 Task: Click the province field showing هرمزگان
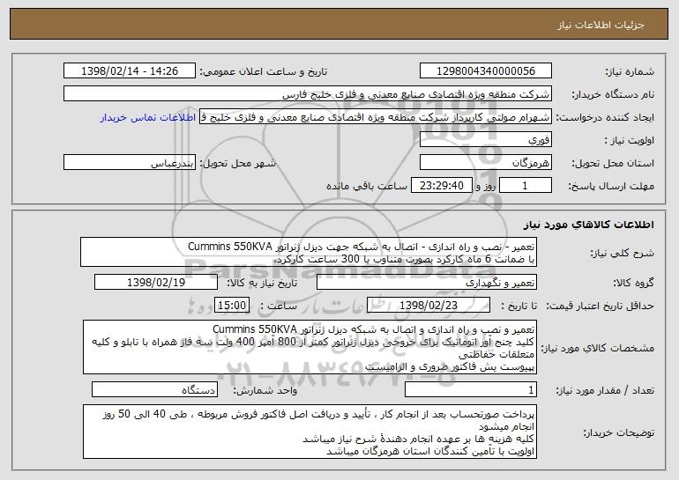[485, 163]
